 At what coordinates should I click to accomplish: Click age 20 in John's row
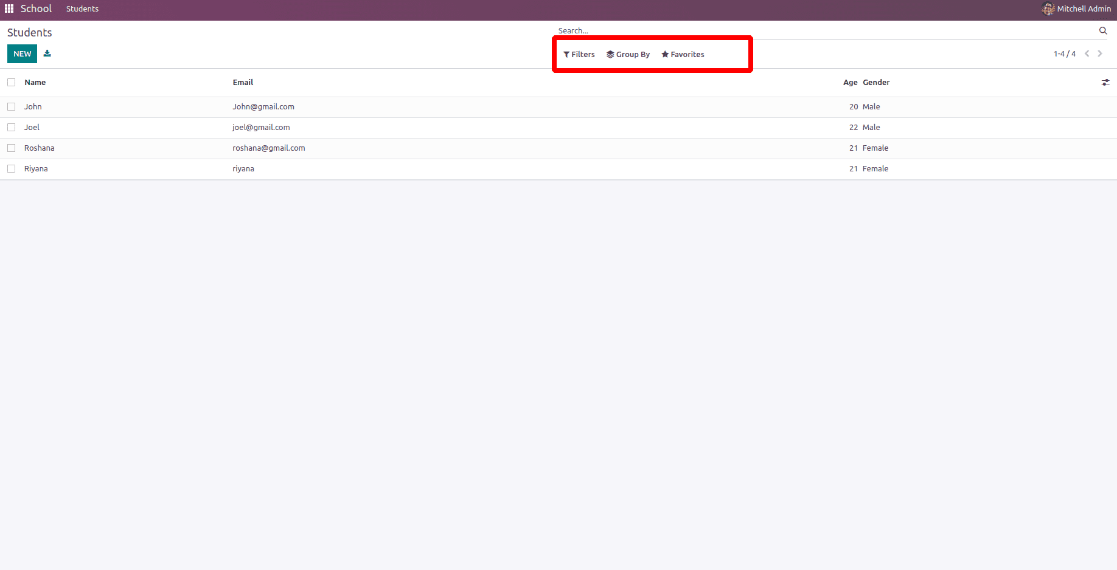point(854,107)
